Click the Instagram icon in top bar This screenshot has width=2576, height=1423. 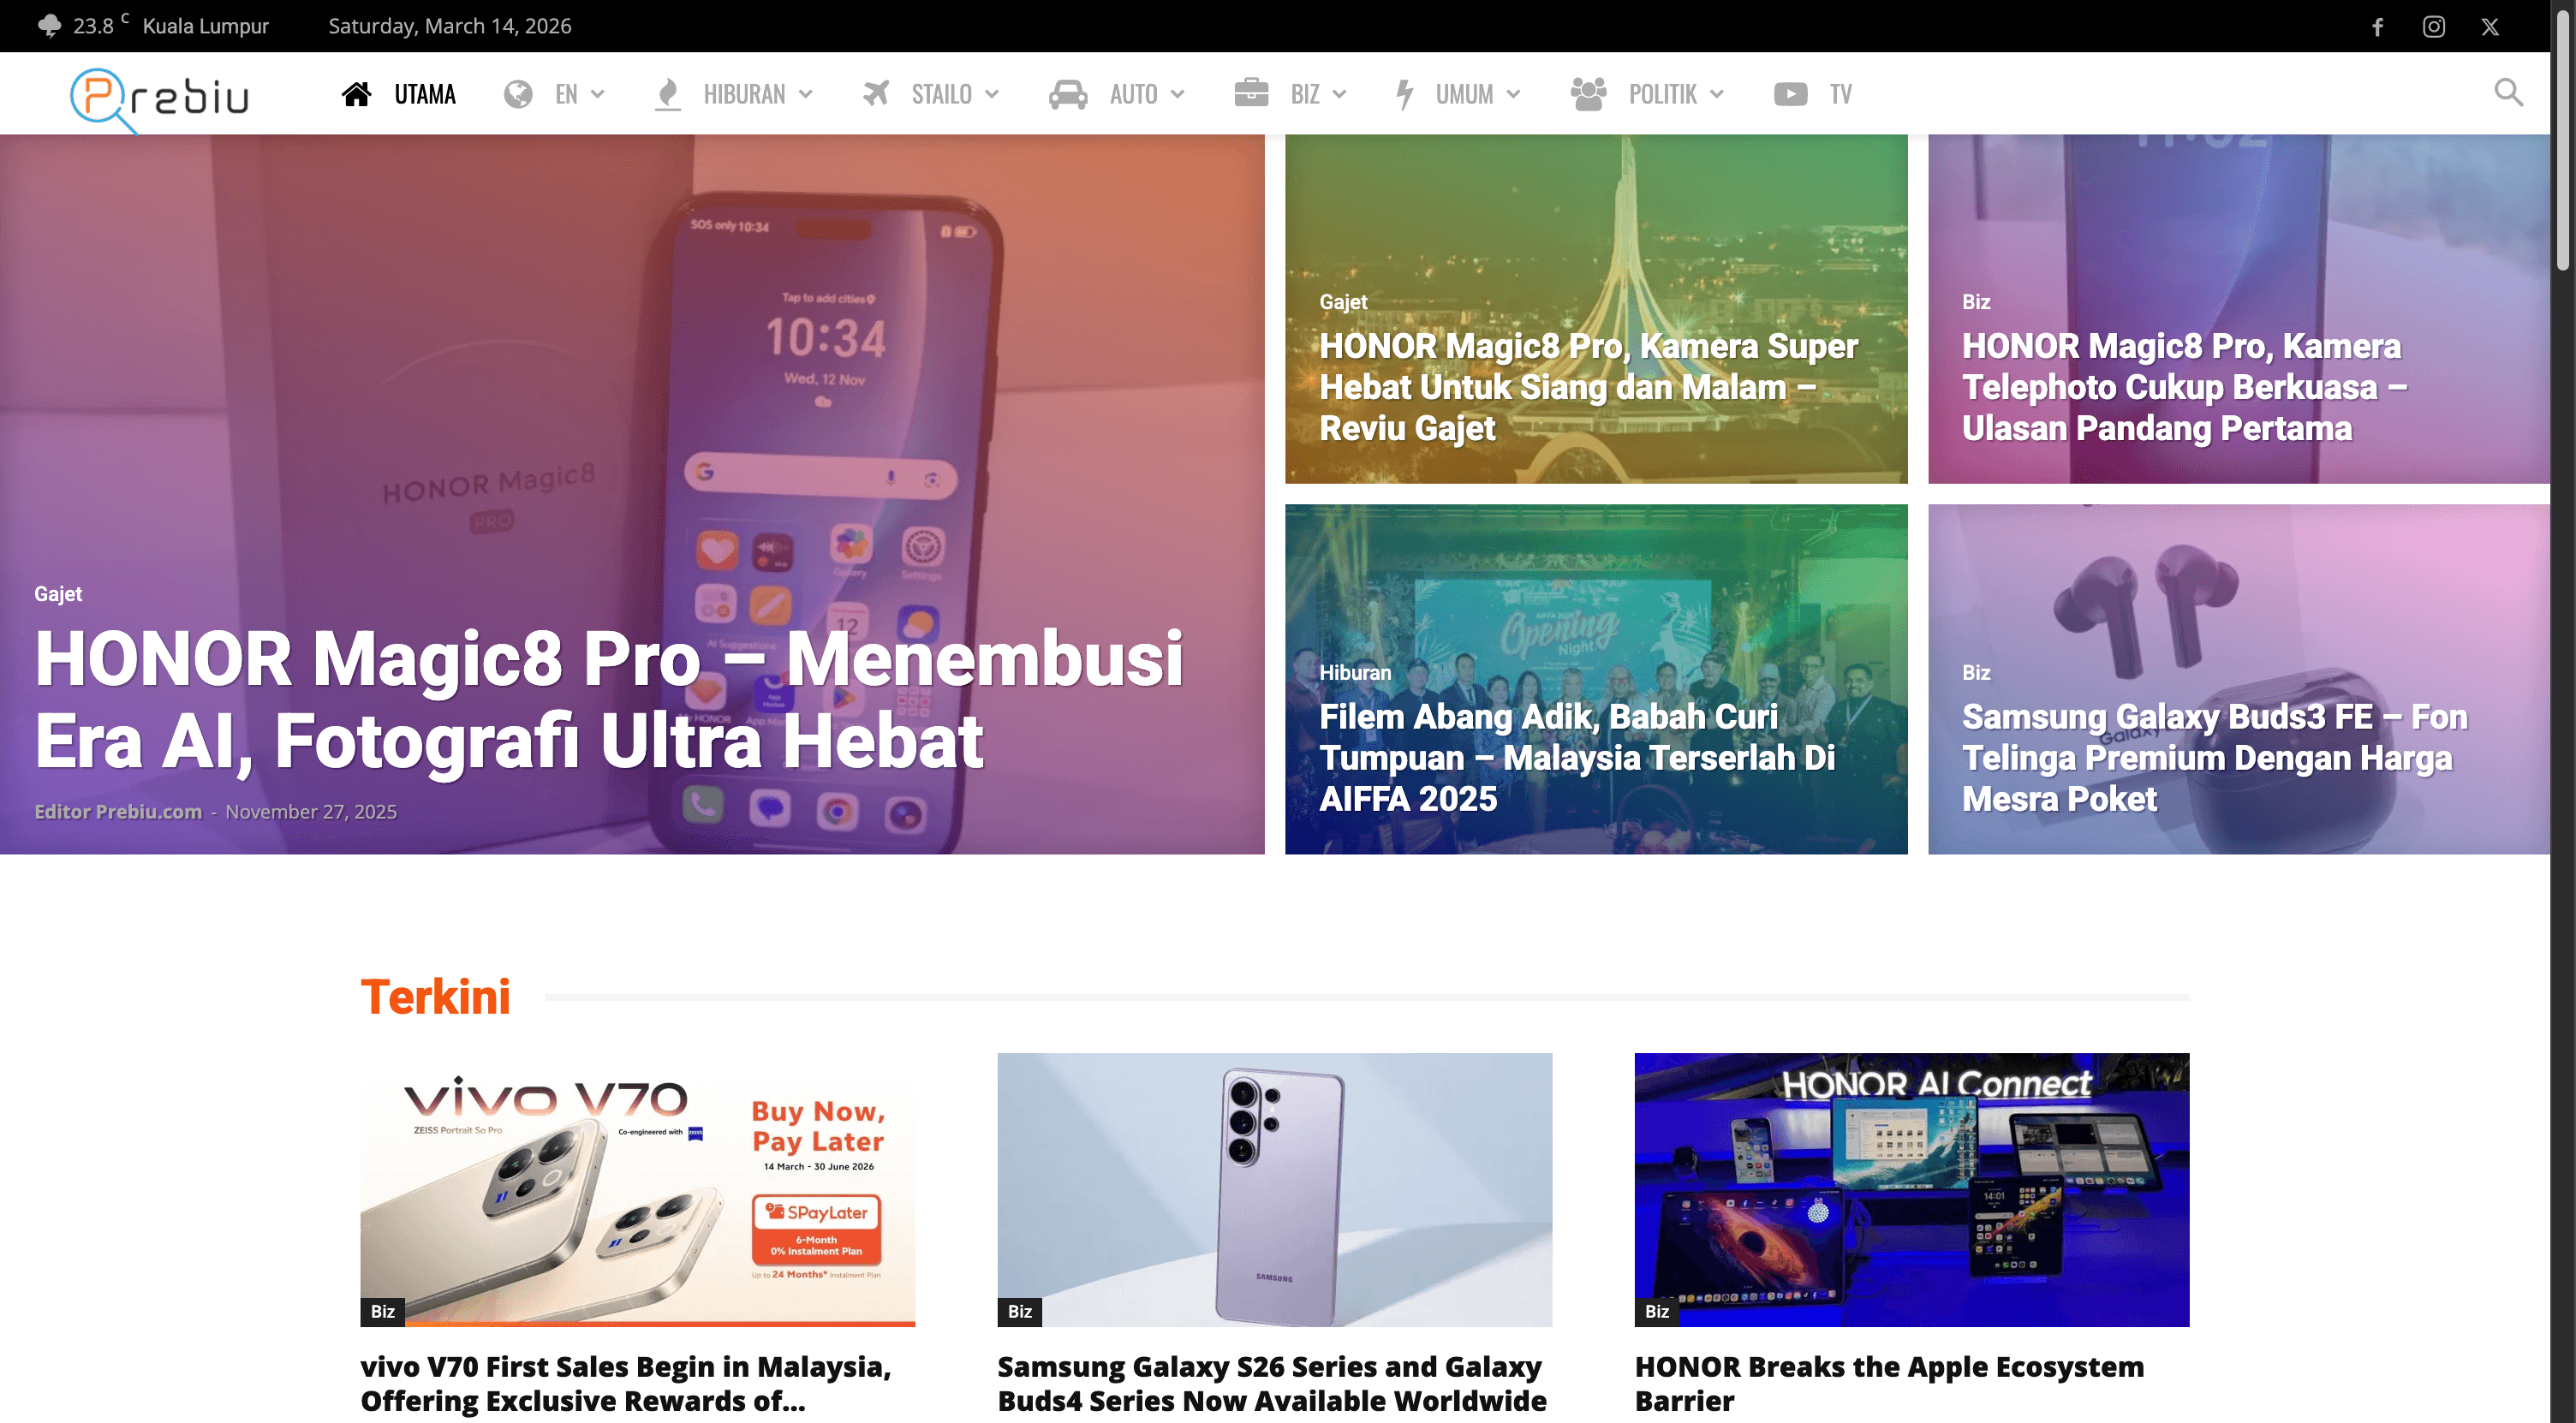coord(2434,26)
